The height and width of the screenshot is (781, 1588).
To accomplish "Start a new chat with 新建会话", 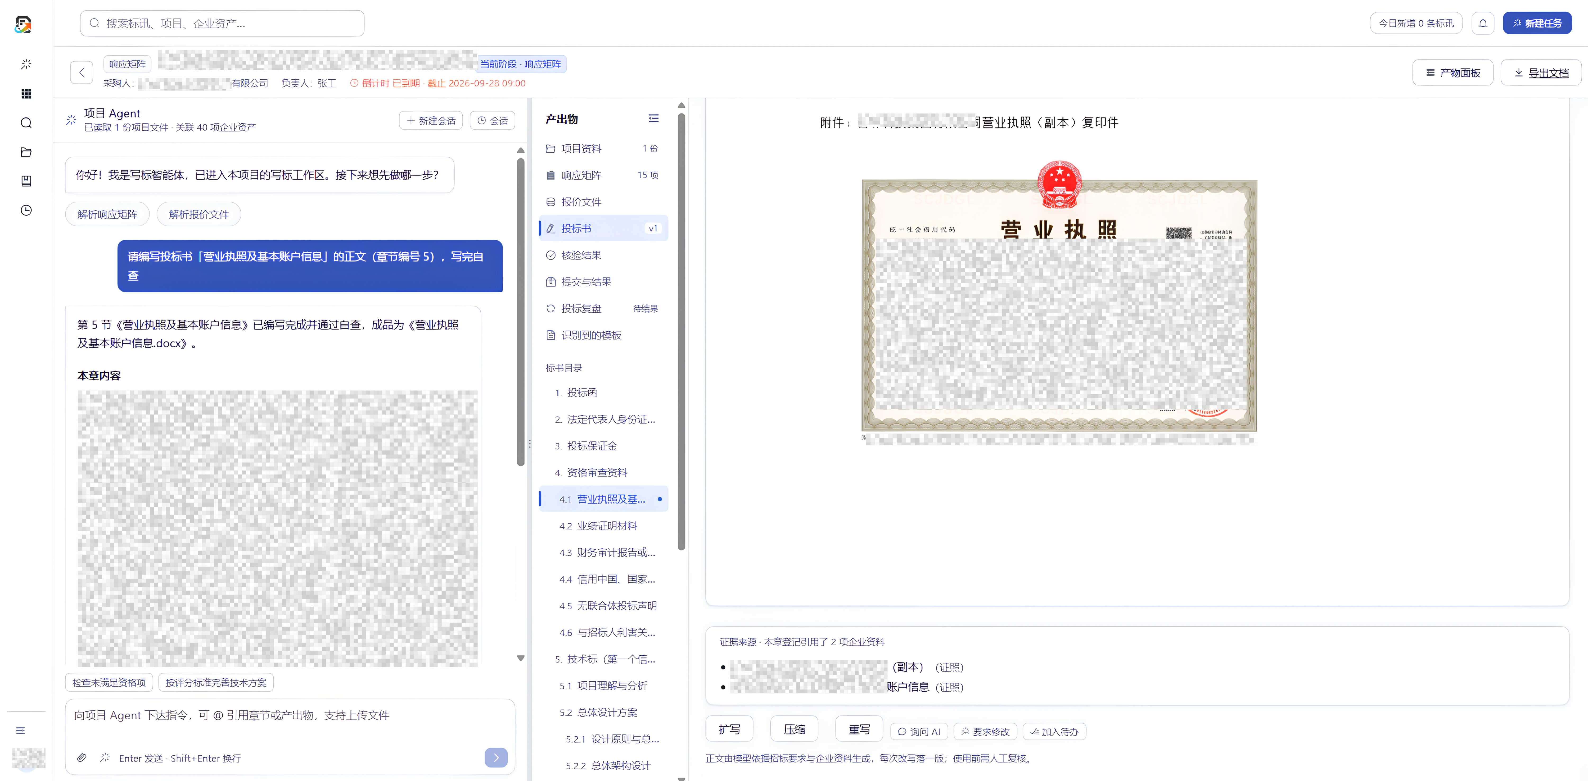I will pyautogui.click(x=431, y=121).
